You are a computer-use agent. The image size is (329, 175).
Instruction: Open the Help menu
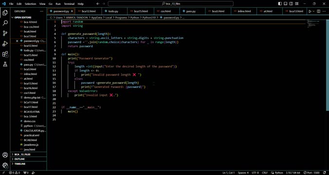80,4
